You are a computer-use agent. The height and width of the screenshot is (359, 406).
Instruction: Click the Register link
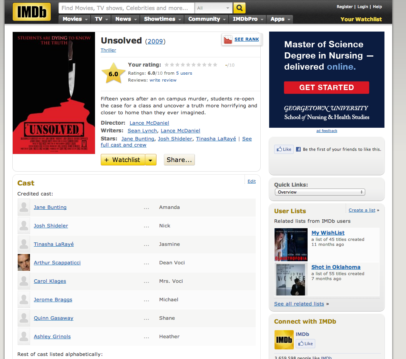[x=344, y=7]
